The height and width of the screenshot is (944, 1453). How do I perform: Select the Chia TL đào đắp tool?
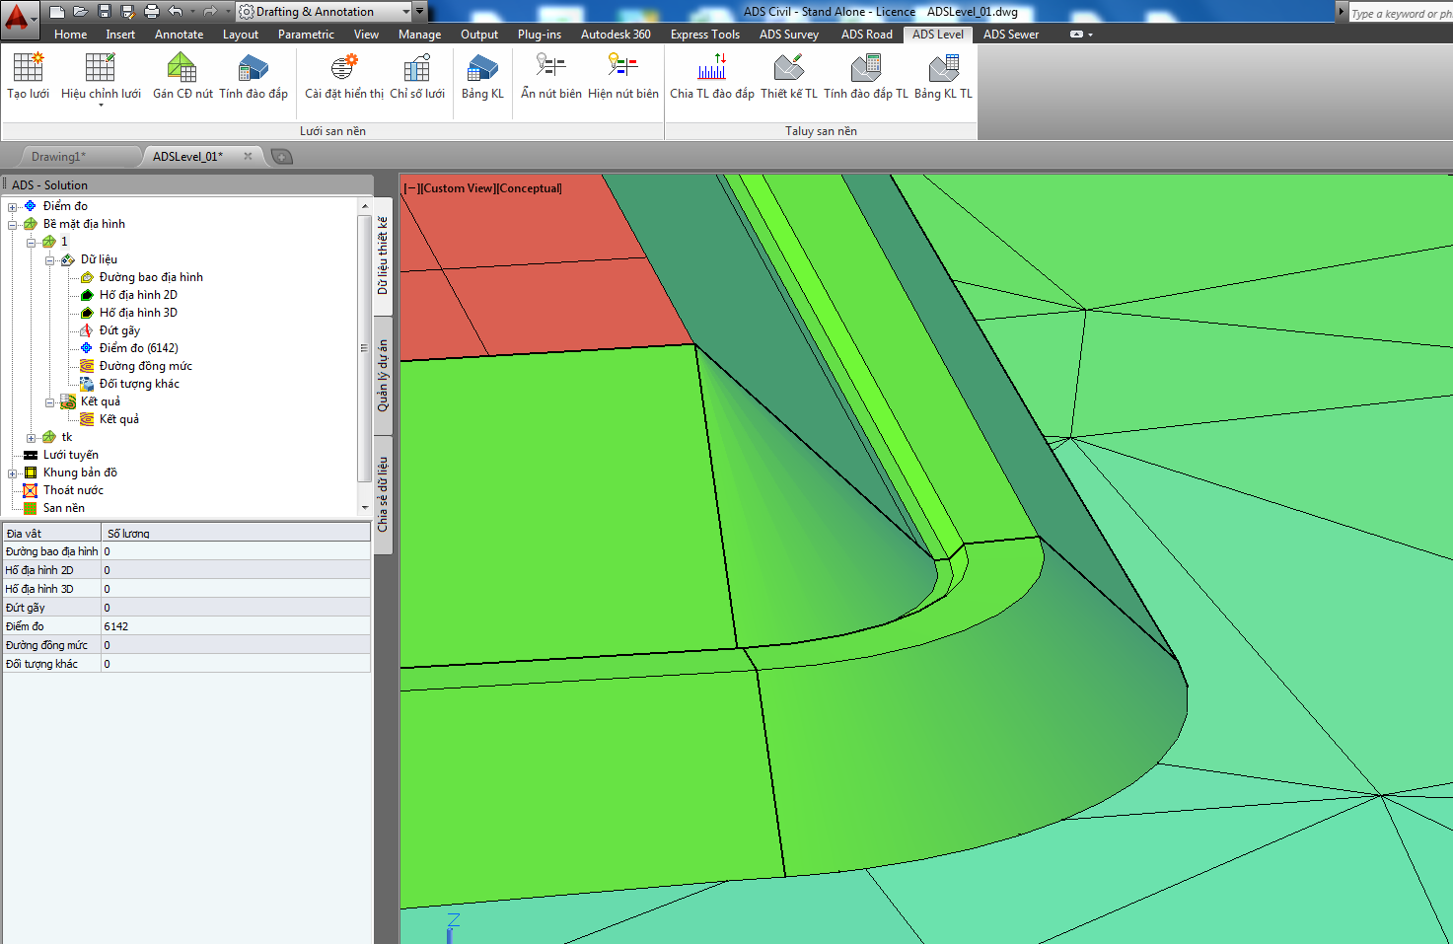tap(711, 76)
